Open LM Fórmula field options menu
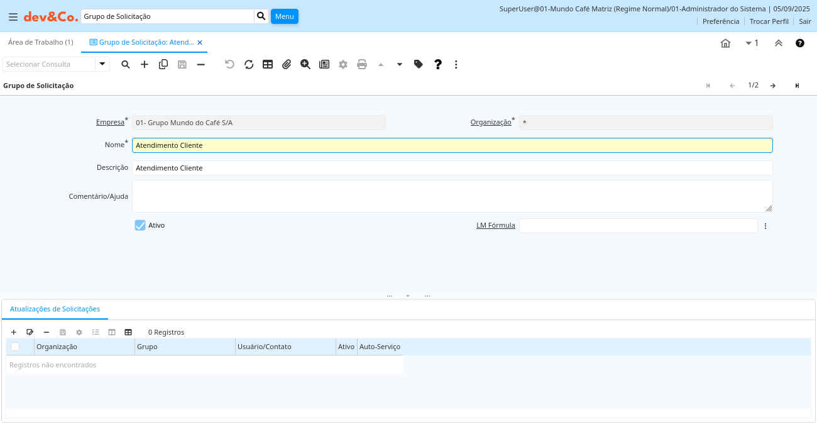Viewport: 817px width, 424px height. point(765,226)
